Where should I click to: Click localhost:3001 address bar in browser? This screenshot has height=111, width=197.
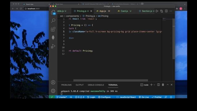34,9
